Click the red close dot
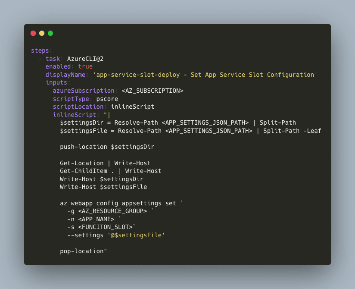Image resolution: width=355 pixels, height=289 pixels. tap(33, 33)
